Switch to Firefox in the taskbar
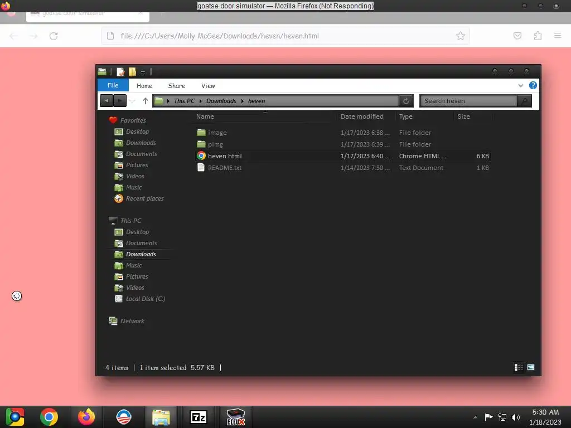This screenshot has height=428, width=571. pos(86,417)
